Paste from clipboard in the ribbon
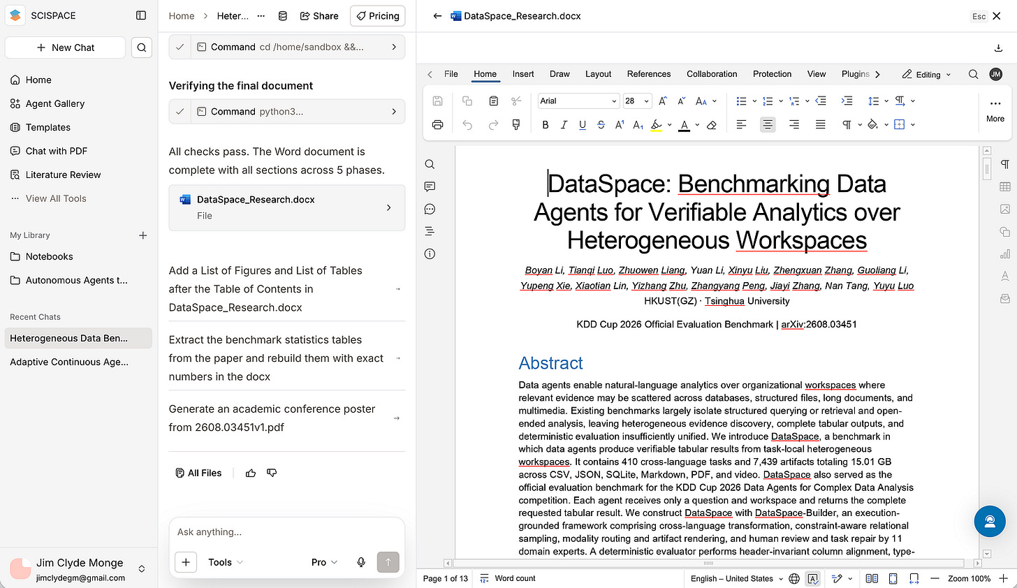The height and width of the screenshot is (588, 1017). tap(493, 101)
